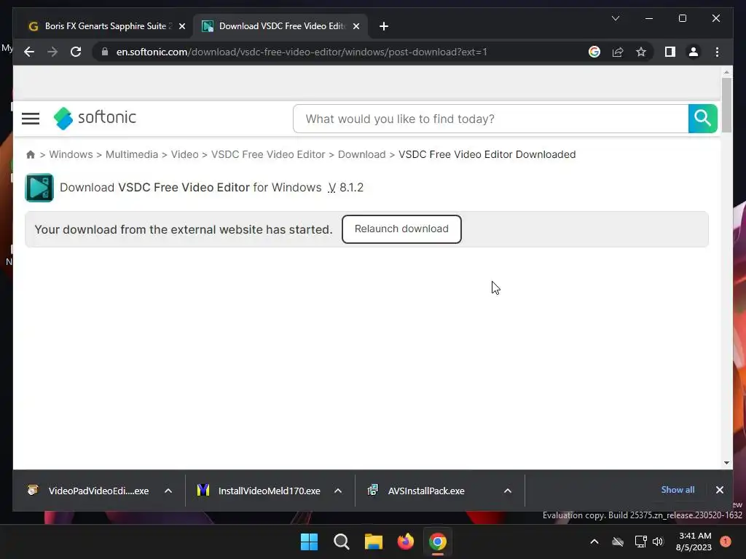Expand options for InstallVideoMeld170.exe

[338, 491]
